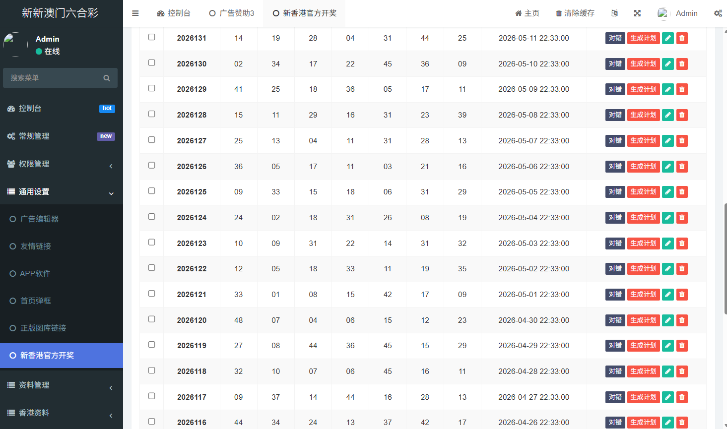Toggle the hamburger sidebar menu icon

(x=135, y=13)
